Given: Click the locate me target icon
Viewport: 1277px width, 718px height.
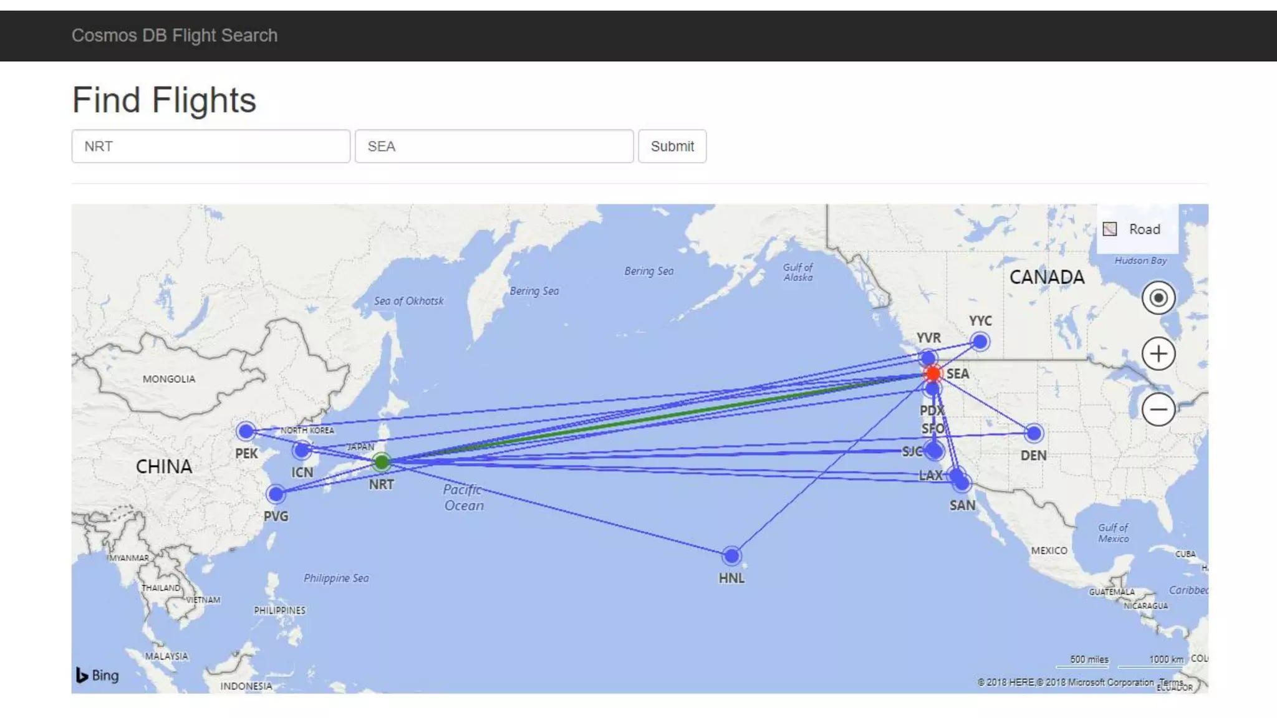Looking at the screenshot, I should coord(1158,298).
